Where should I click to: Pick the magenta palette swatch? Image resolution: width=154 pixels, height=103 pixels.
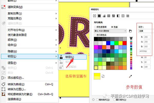click(96, 47)
